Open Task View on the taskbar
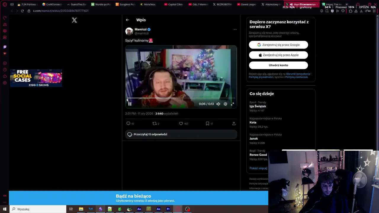Screen dimensions: 379x213 [71, 209]
